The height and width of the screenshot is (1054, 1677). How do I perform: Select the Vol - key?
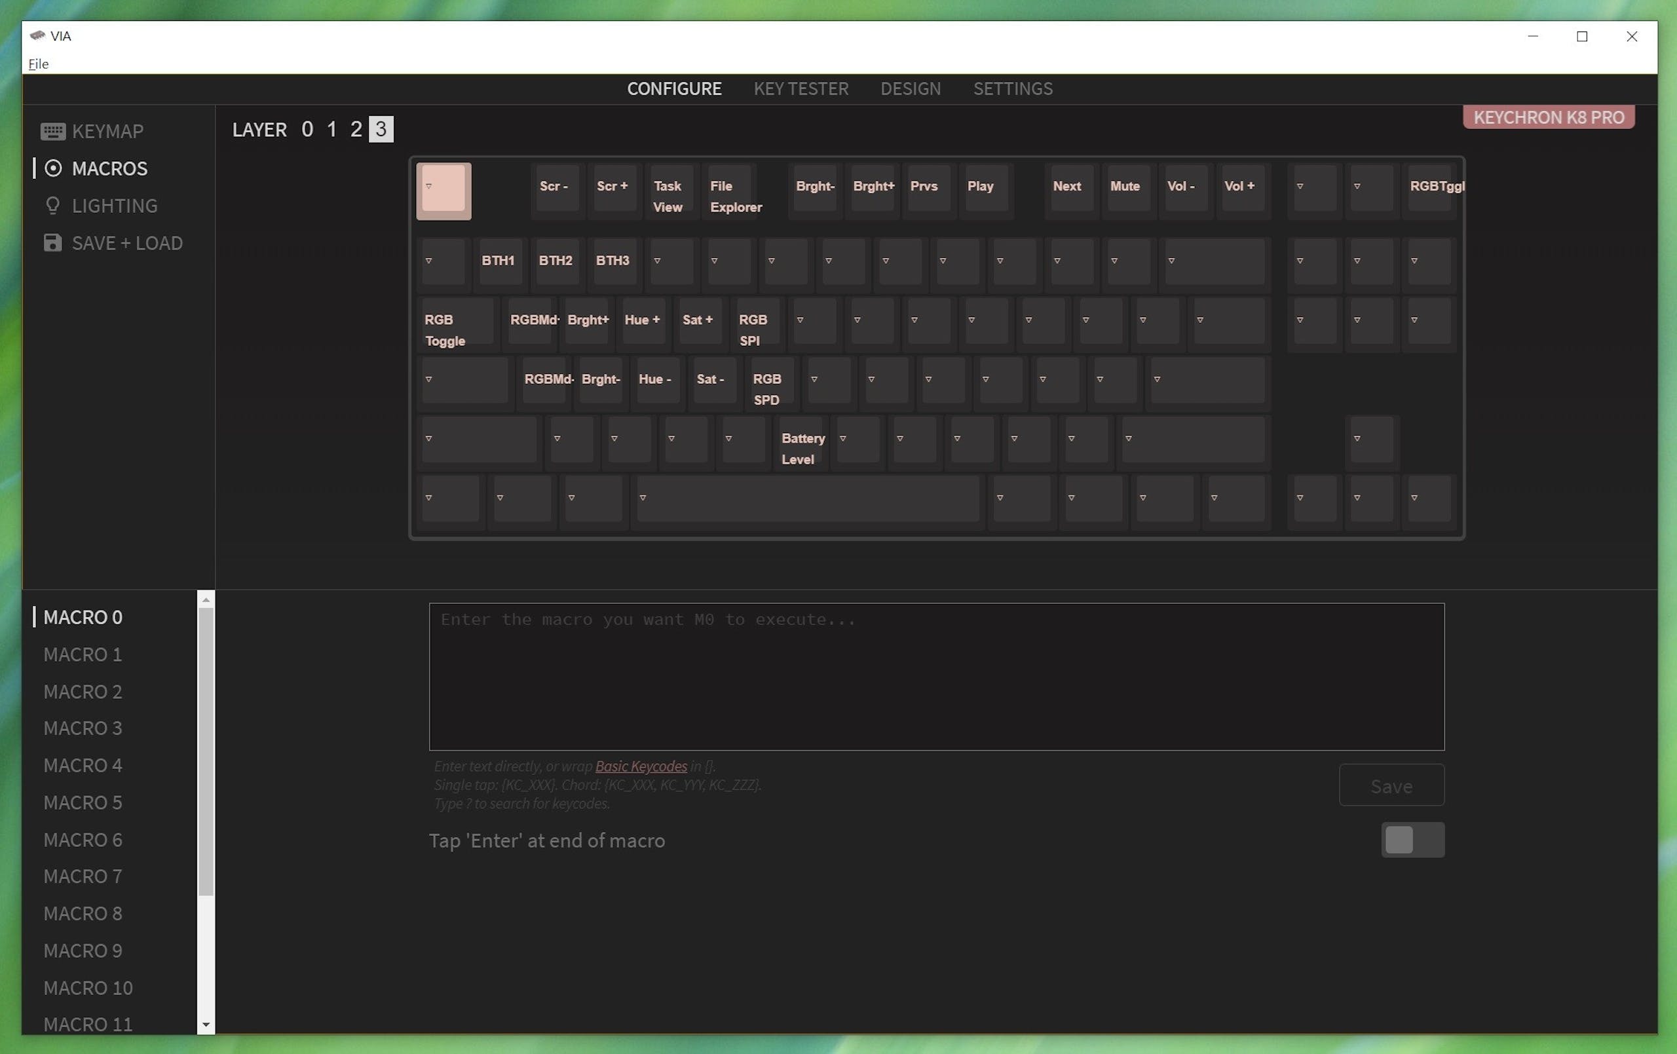pos(1186,191)
